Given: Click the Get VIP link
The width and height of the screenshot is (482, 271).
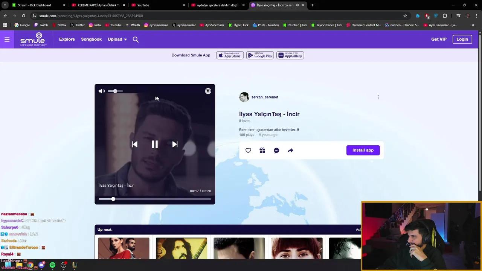Looking at the screenshot, I should click(439, 39).
